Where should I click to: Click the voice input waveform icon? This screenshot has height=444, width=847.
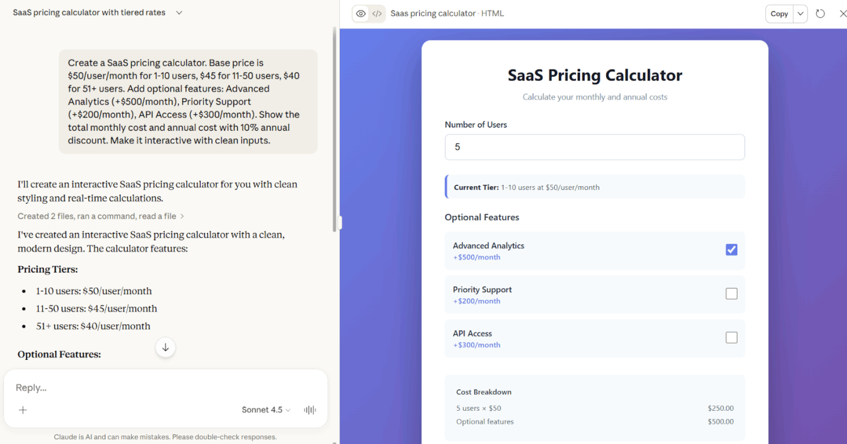coord(310,410)
